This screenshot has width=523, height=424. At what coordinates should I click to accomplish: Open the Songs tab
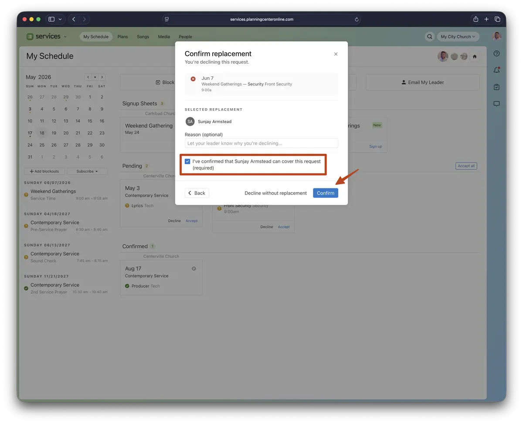143,37
